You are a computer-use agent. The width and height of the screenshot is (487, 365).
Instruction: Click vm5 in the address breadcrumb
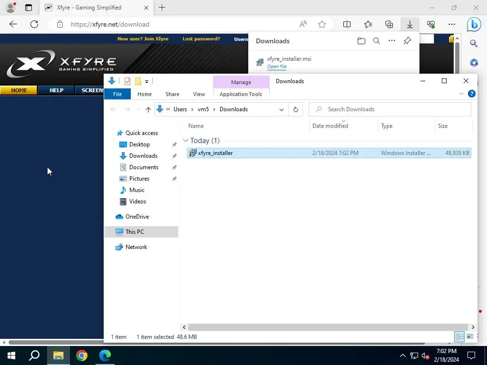203,109
